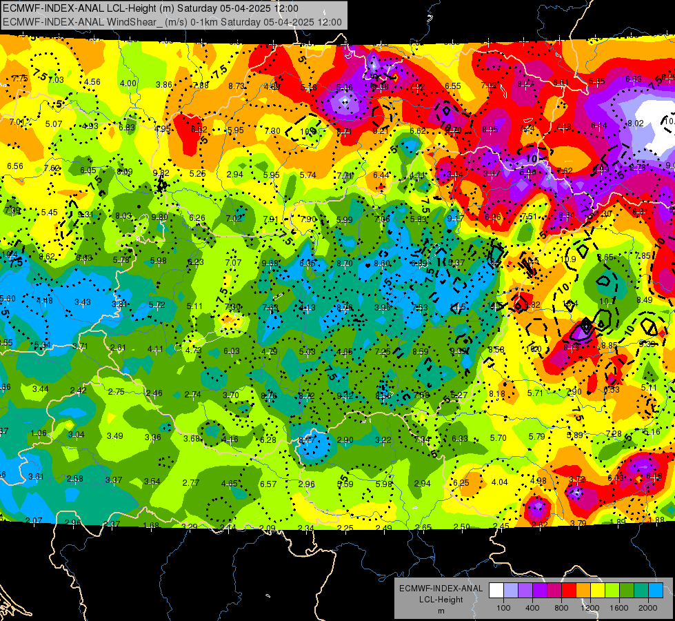Click the legend tick label 1200

click(590, 608)
